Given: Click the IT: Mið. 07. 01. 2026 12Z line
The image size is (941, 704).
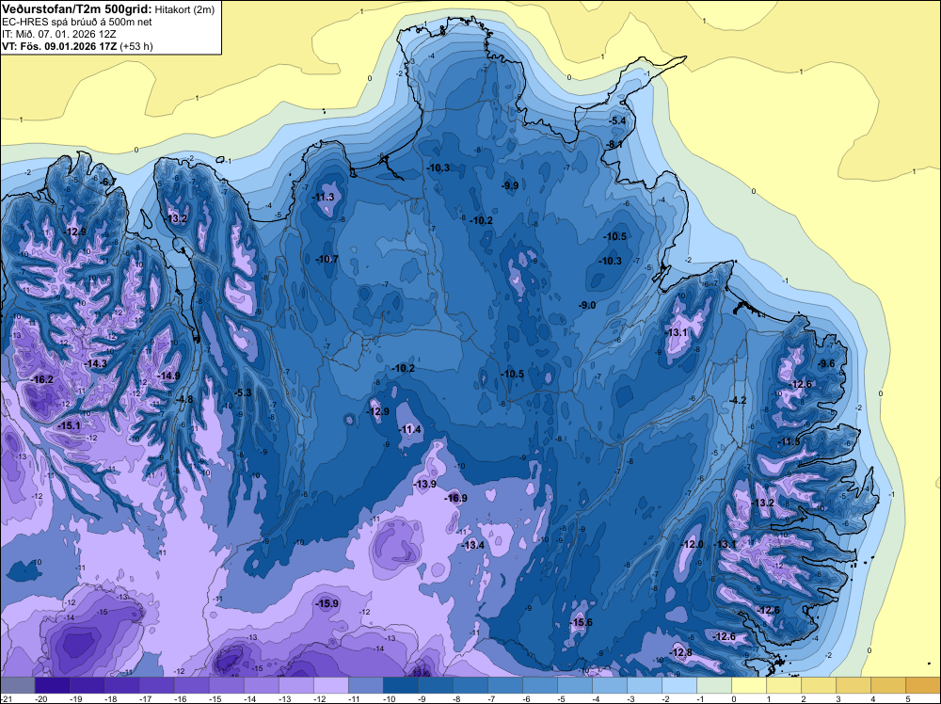Looking at the screenshot, I should pos(58,34).
